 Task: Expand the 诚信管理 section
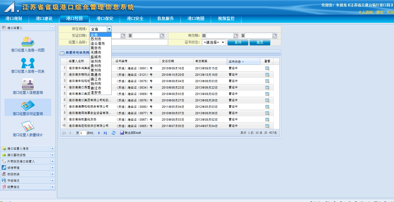tap(52, 168)
